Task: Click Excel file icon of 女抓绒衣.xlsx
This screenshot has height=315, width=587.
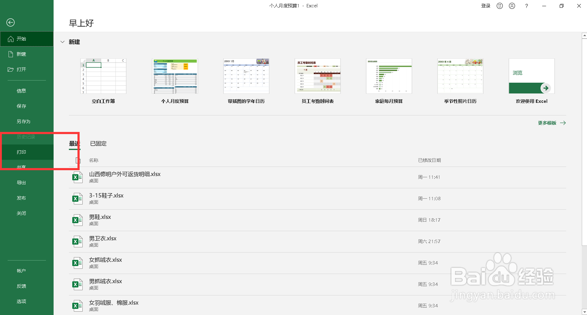Action: pos(77,263)
